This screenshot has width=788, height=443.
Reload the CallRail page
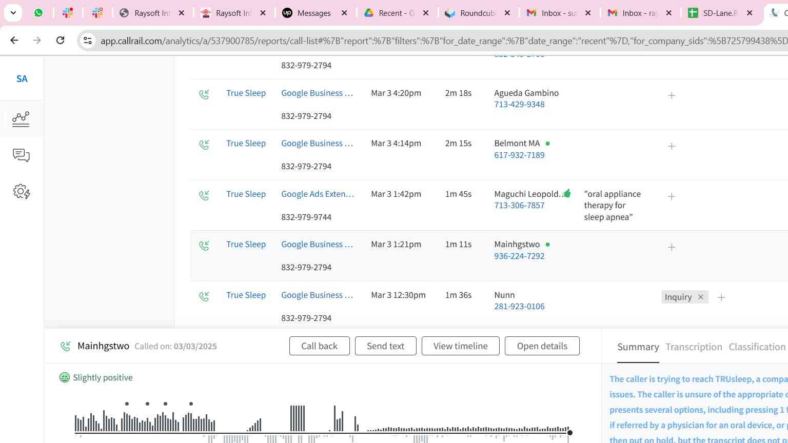(x=60, y=40)
